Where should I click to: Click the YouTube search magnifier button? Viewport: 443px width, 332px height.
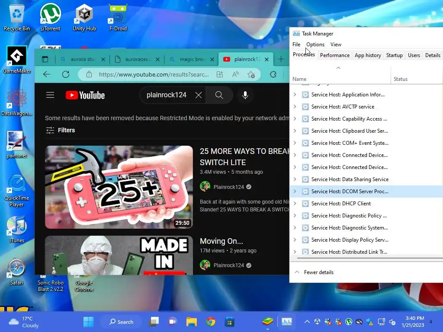(219, 95)
